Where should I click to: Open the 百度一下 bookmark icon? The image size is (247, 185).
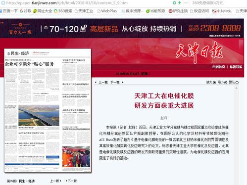pos(1,11)
